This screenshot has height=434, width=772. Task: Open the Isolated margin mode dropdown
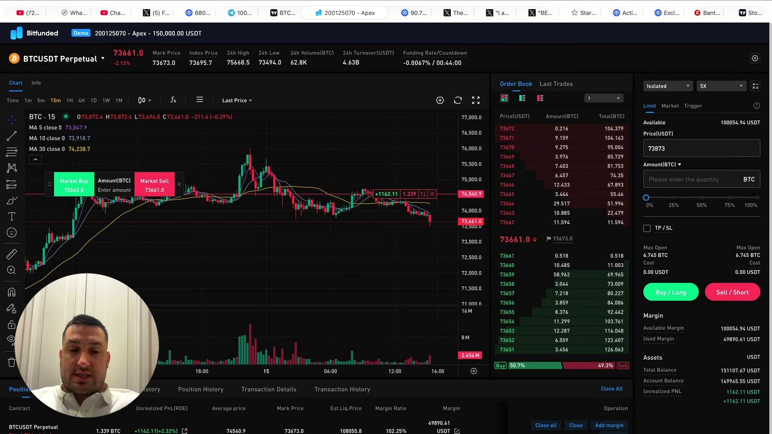click(668, 86)
